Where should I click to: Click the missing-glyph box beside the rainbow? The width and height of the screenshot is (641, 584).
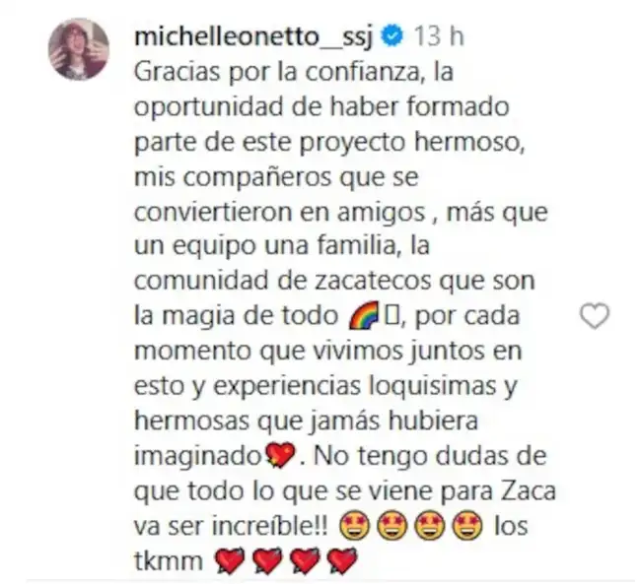[392, 316]
